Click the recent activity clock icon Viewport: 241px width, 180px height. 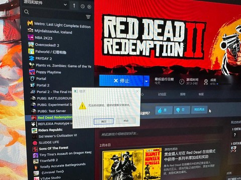click(x=83, y=6)
